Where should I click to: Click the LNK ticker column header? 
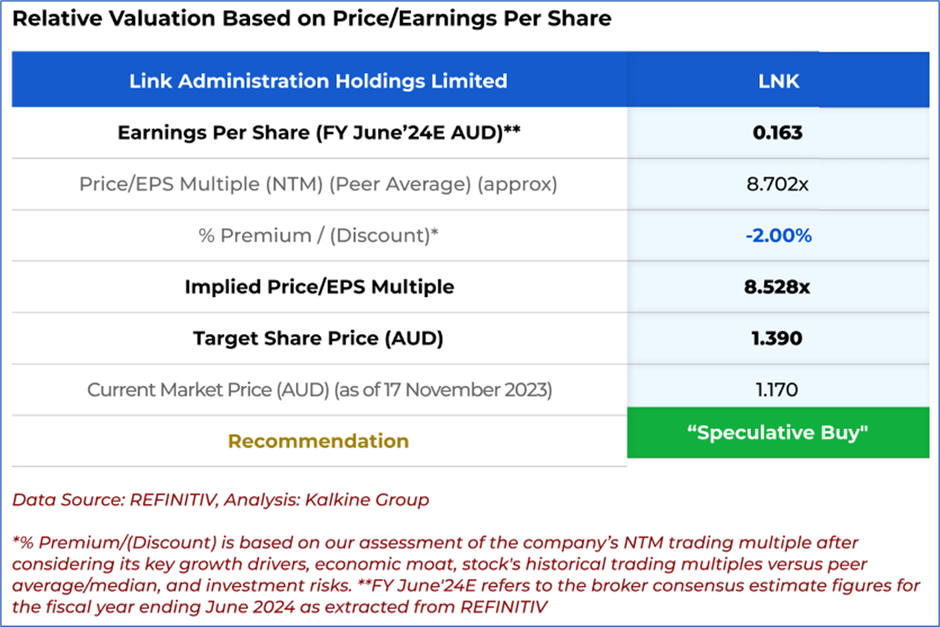point(779,81)
